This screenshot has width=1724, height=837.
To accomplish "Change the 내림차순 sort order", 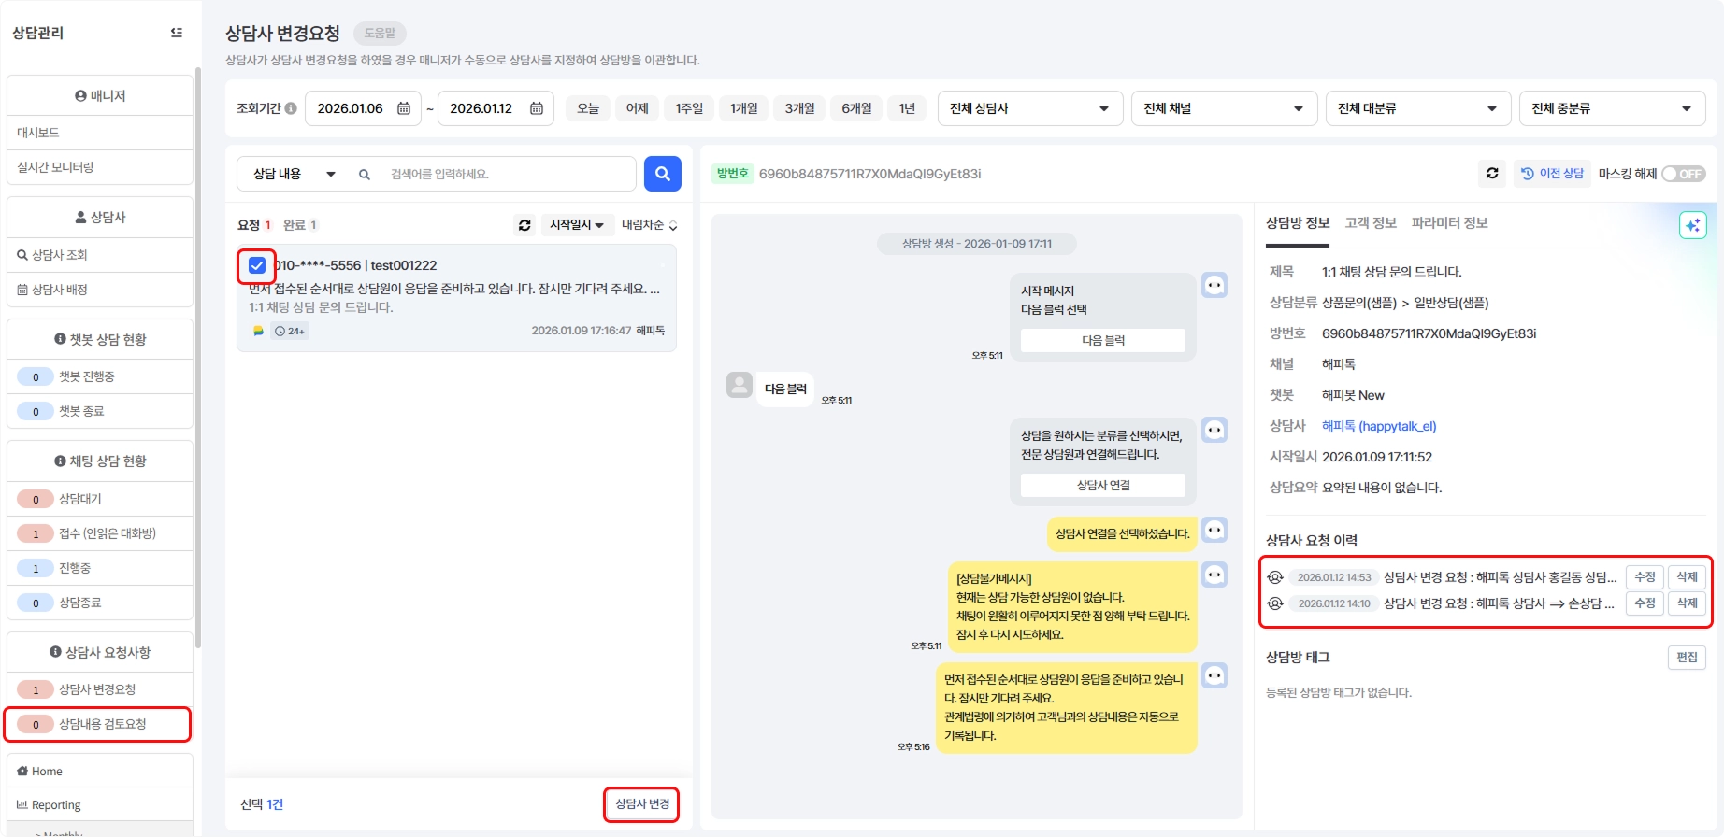I will click(650, 225).
